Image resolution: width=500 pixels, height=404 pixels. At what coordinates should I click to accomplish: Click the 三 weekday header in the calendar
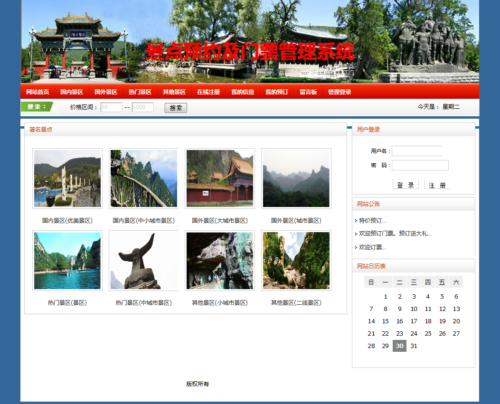tap(414, 282)
